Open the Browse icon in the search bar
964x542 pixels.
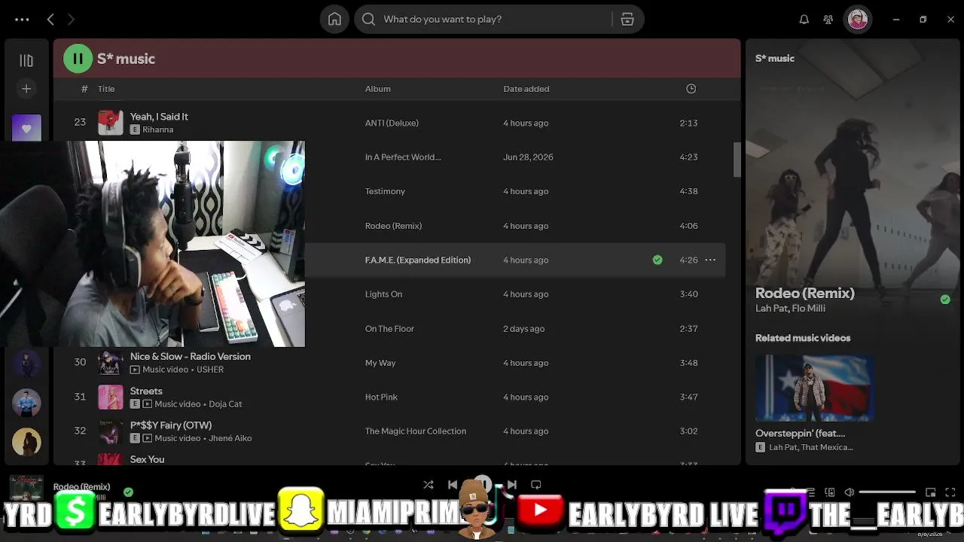coord(627,20)
